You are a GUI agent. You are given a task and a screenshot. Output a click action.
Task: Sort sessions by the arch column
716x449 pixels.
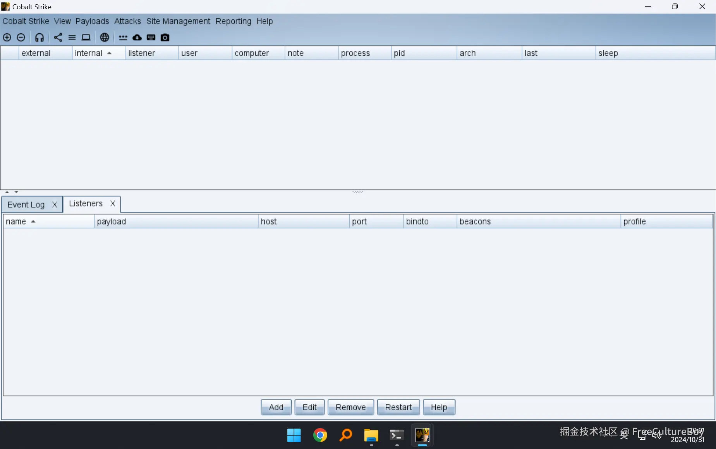(x=489, y=53)
